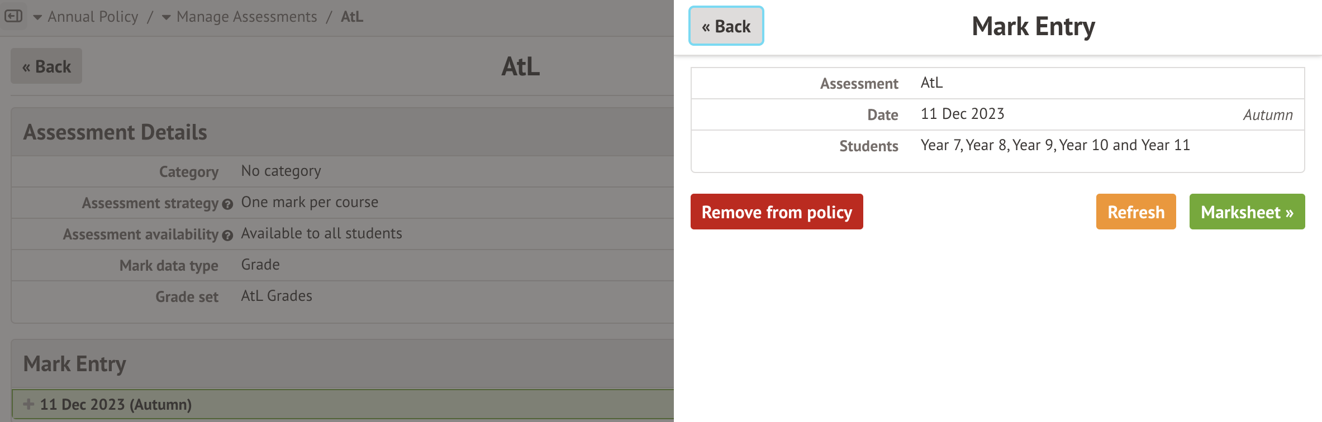Screen dimensions: 1322x422
Task: Open the Assessment strategy help icon
Action: click(x=227, y=204)
